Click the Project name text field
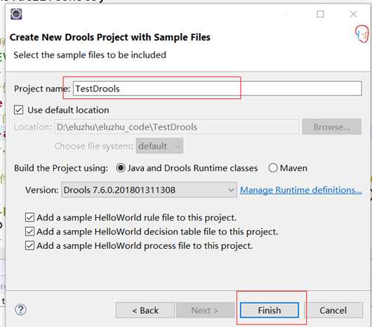The image size is (372, 327). coord(218,89)
